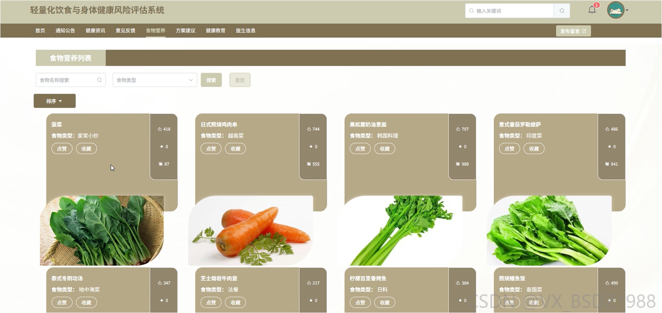
Task: Expand the arrow next to user avatar
Action: 627,11
